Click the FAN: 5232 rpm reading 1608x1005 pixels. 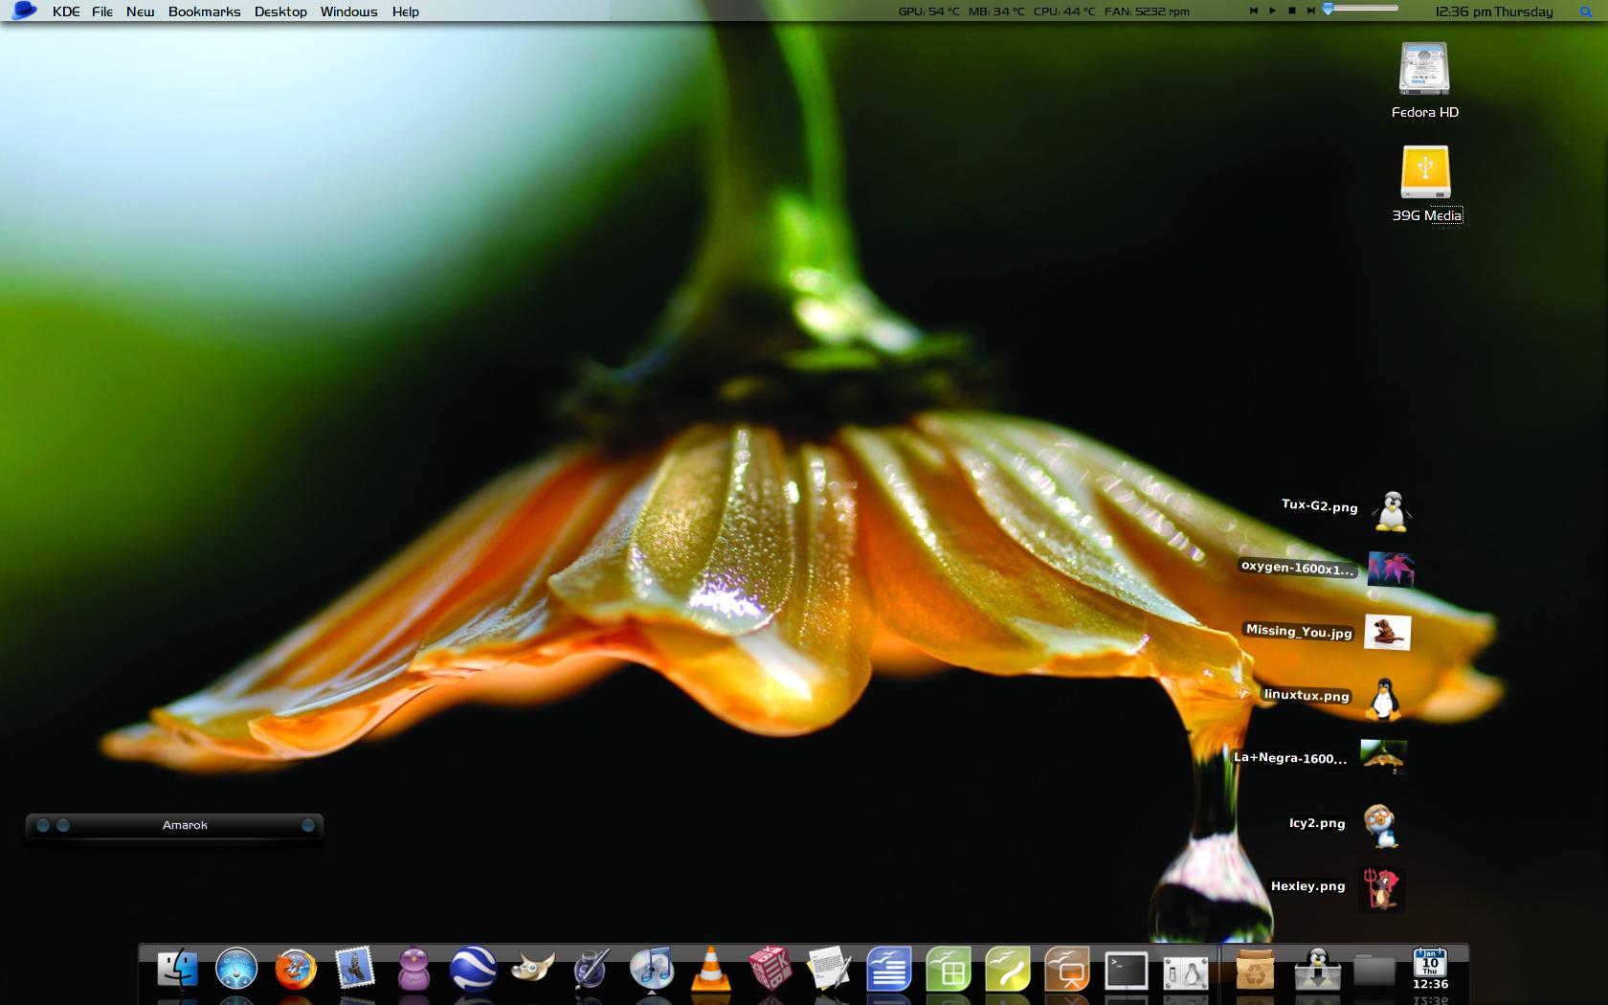(x=1147, y=11)
